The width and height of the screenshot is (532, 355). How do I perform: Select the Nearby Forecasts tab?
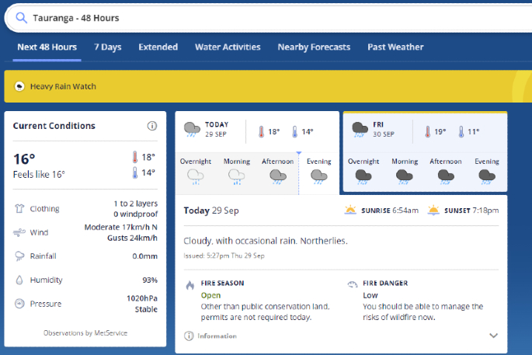point(314,47)
